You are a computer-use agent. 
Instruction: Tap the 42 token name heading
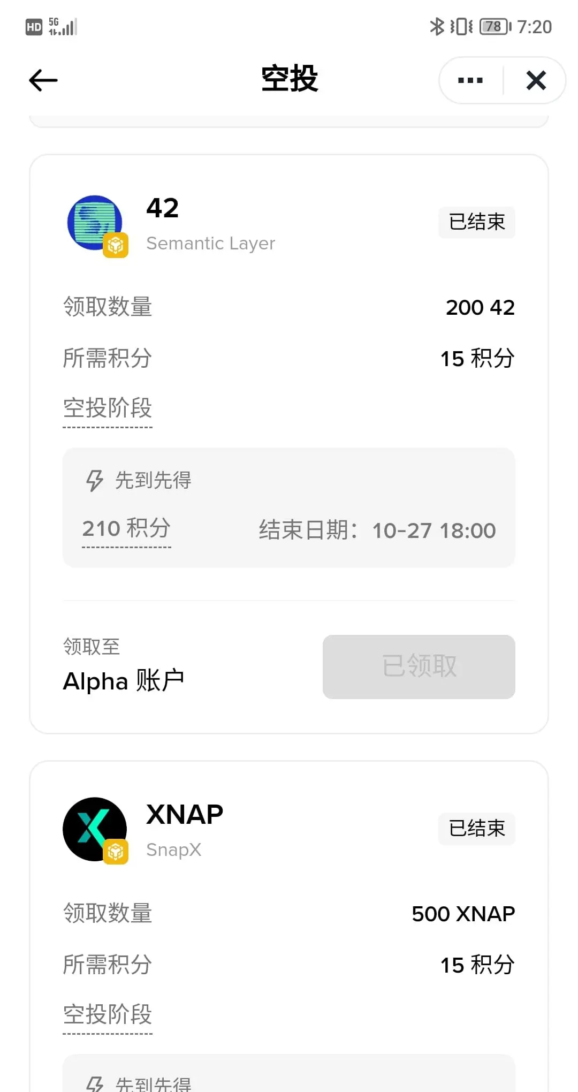[x=163, y=208]
